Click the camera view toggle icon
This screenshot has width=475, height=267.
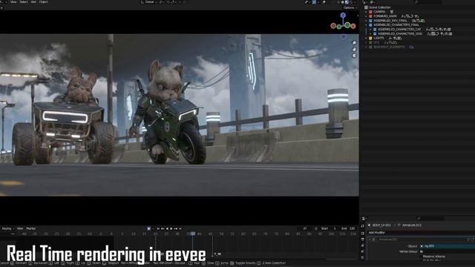point(354,56)
